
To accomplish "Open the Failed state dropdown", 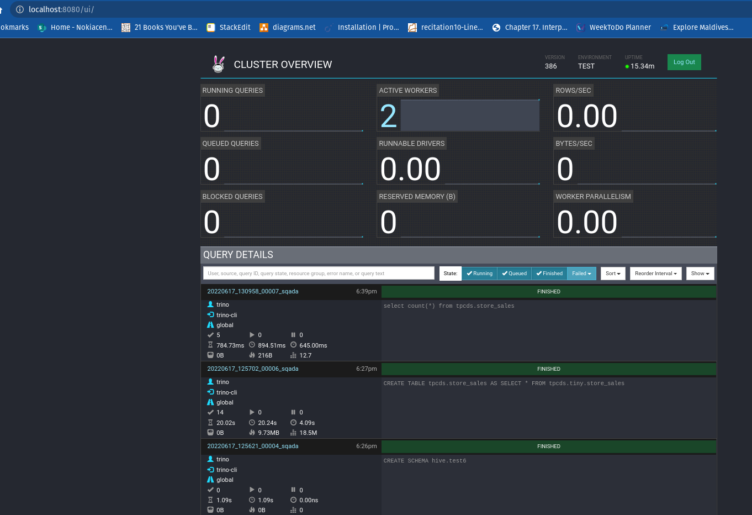I will [581, 274].
